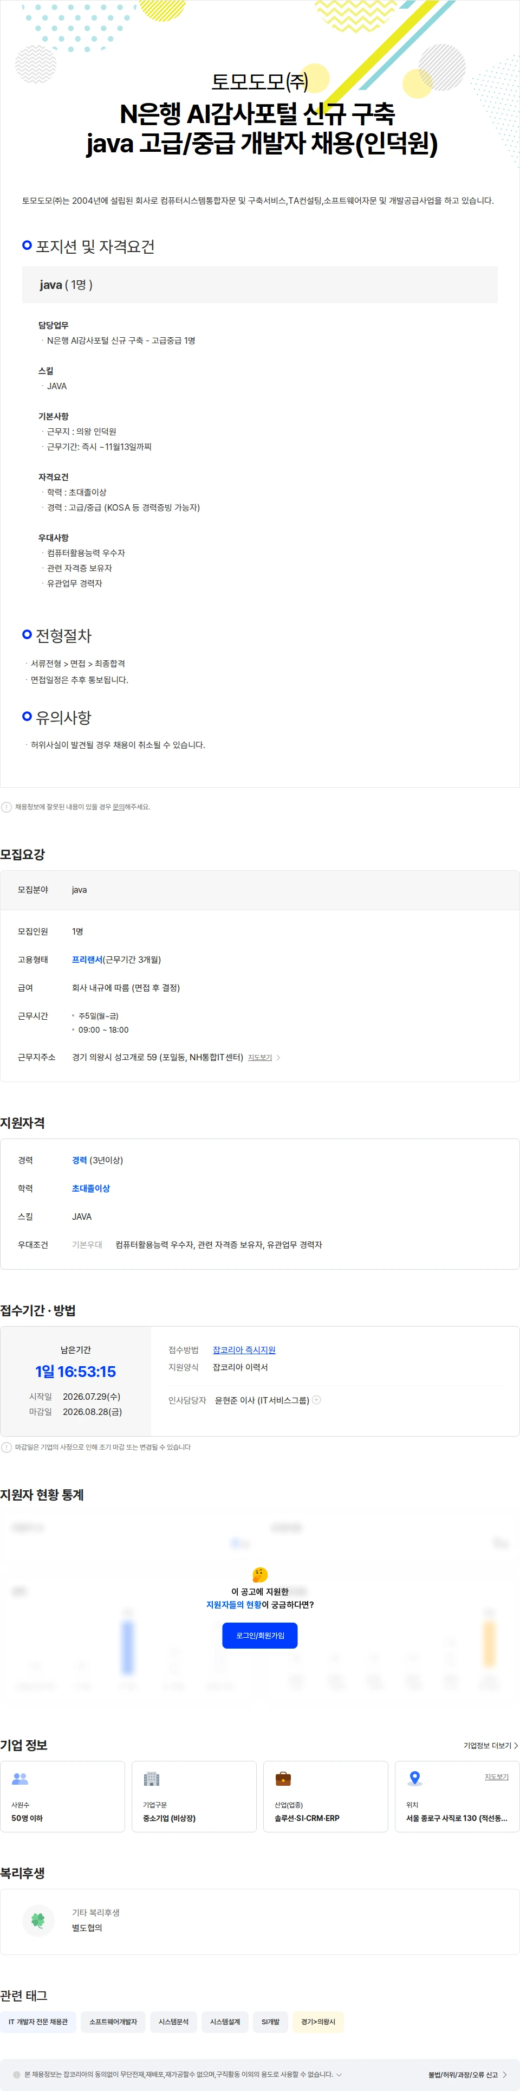520x2091 pixels.
Task: Click the 09:00 ~ 18:00 working hours
Action: pyautogui.click(x=103, y=1030)
